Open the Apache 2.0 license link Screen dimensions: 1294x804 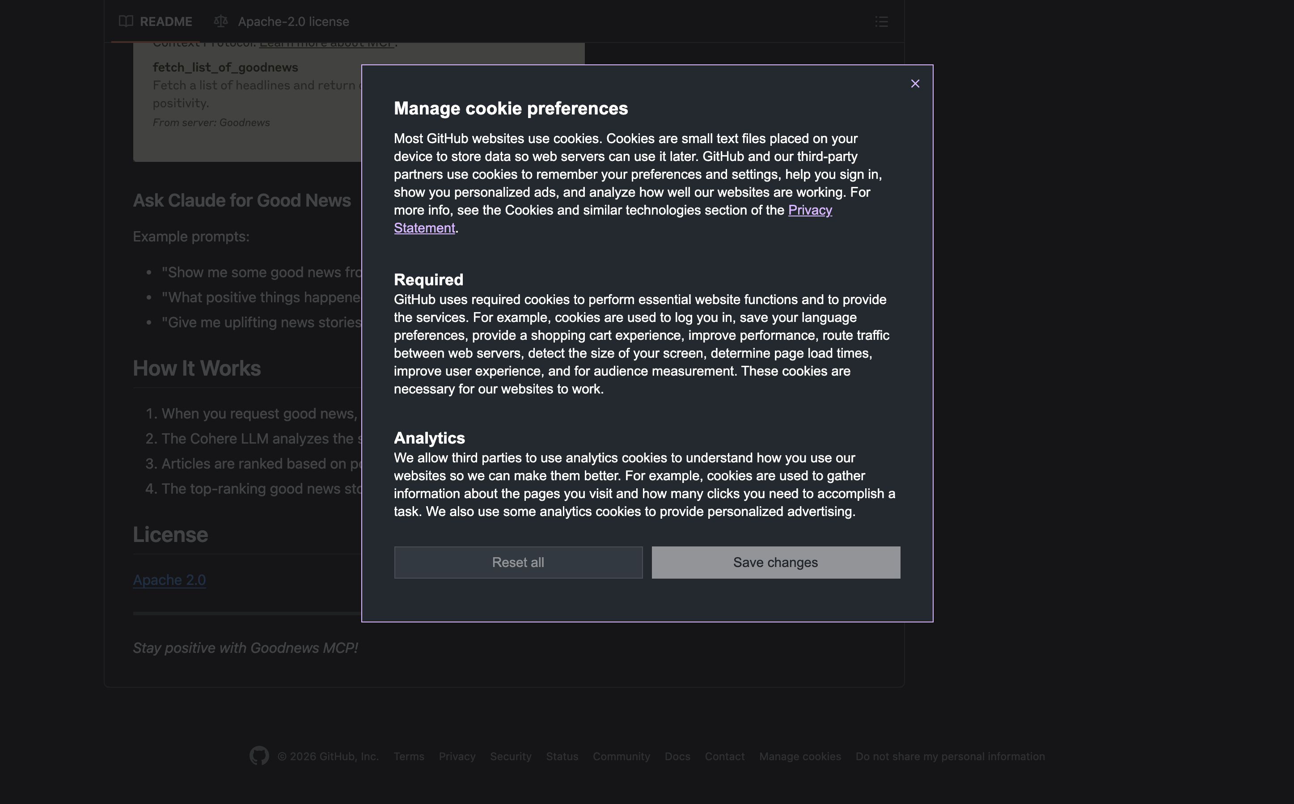[169, 580]
